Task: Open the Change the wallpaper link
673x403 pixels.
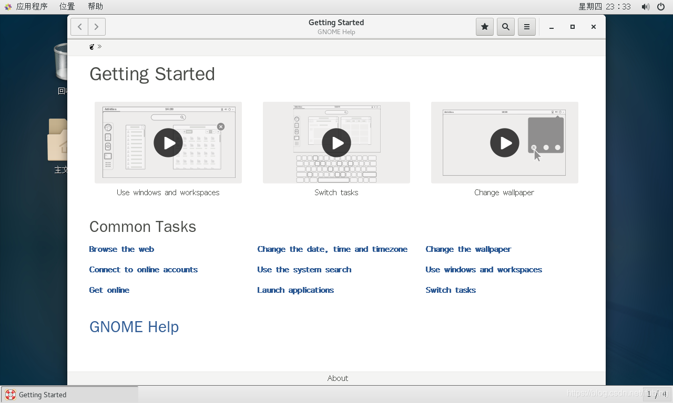Action: (x=468, y=249)
